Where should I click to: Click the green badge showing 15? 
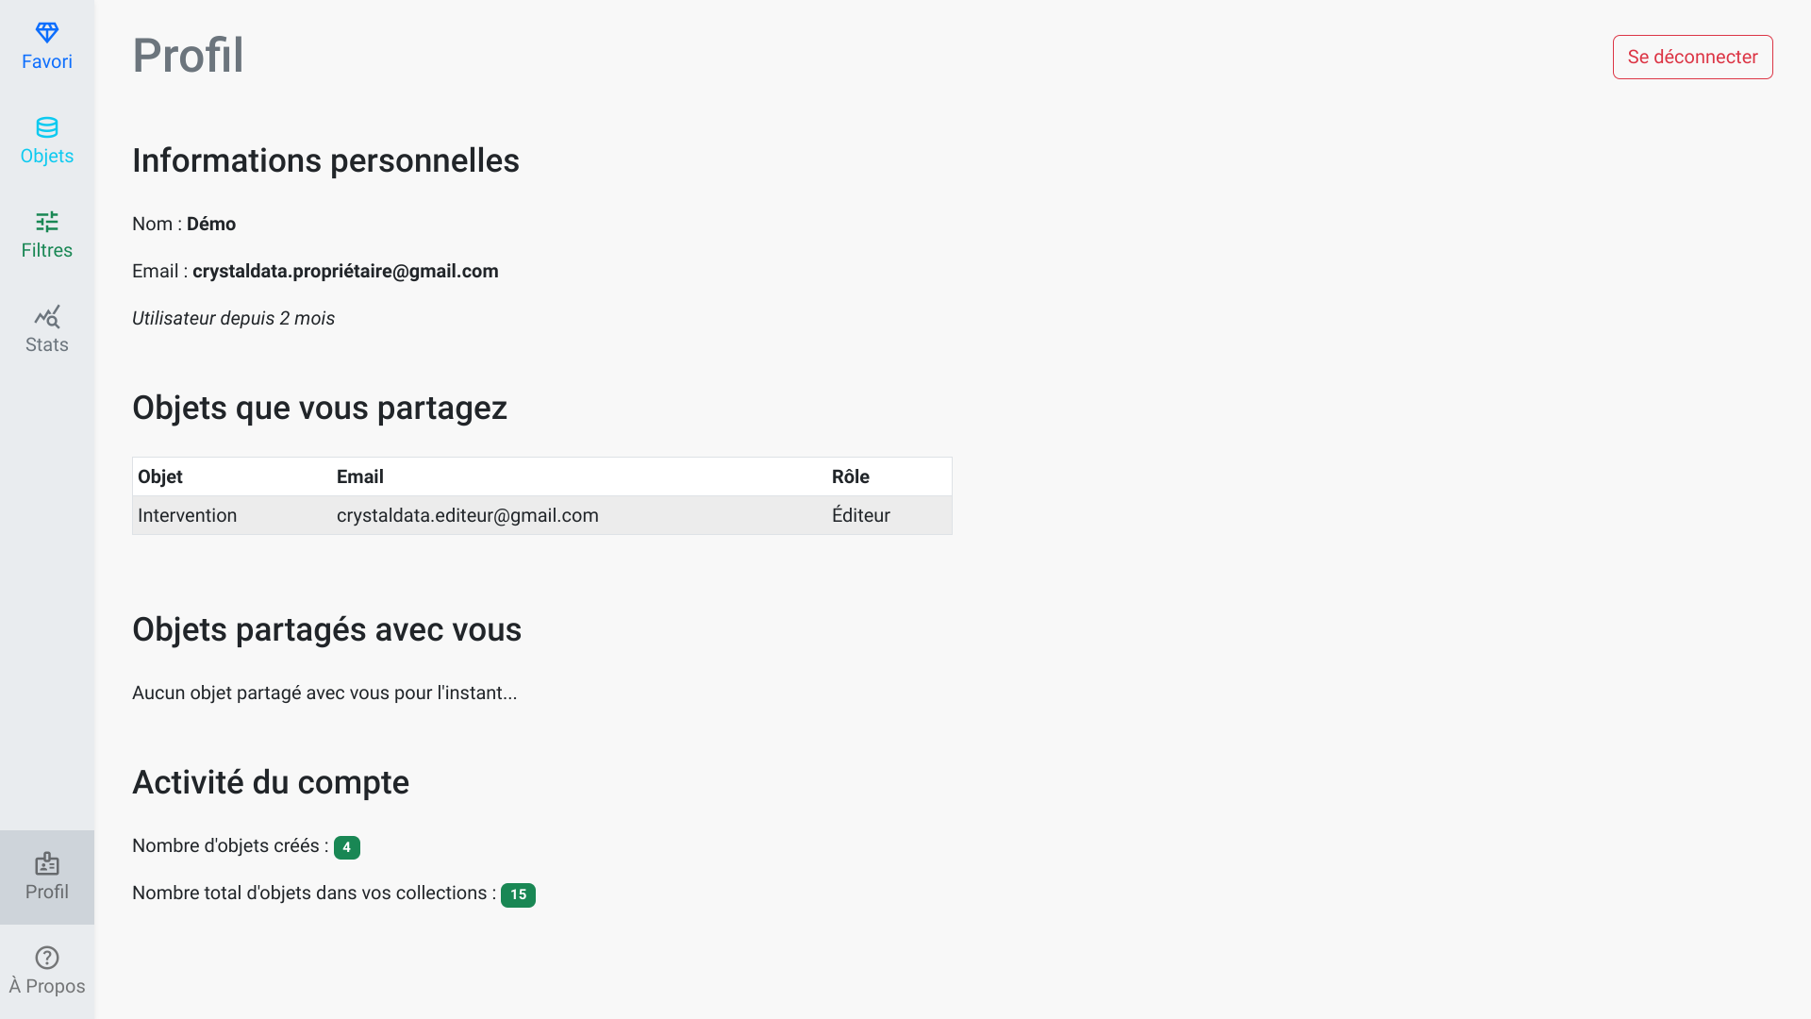coord(518,894)
